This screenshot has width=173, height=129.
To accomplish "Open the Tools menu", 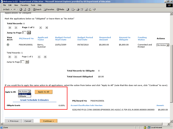I will click(33, 5).
